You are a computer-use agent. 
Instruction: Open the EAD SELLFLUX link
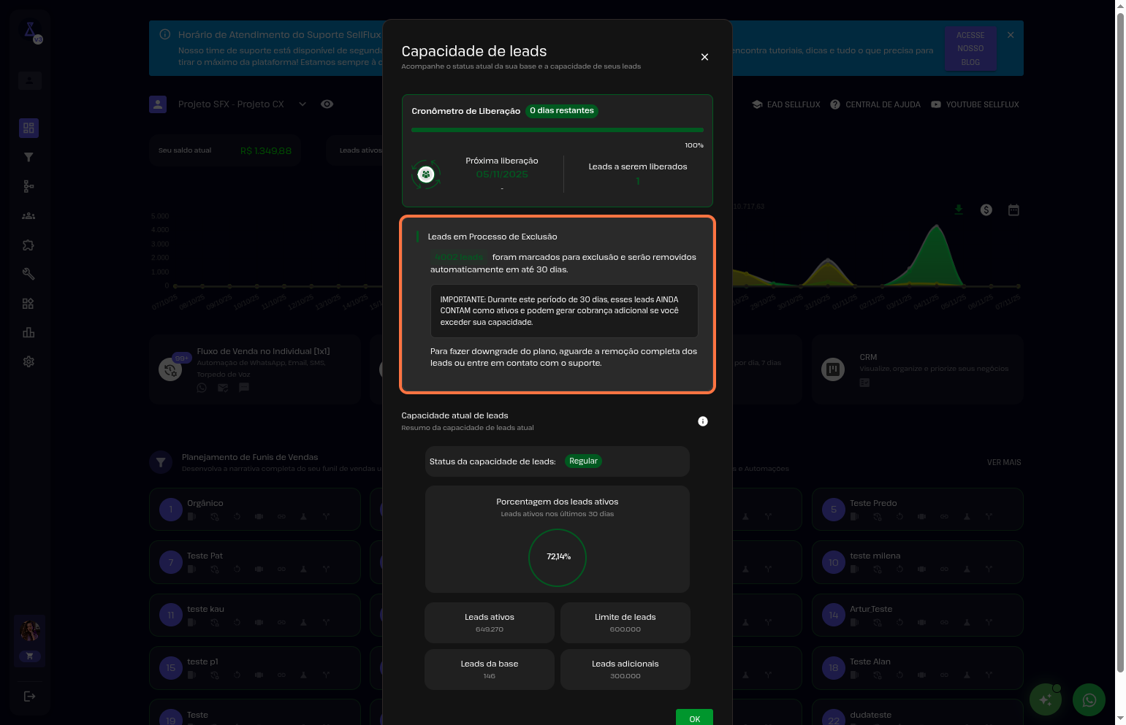point(786,104)
